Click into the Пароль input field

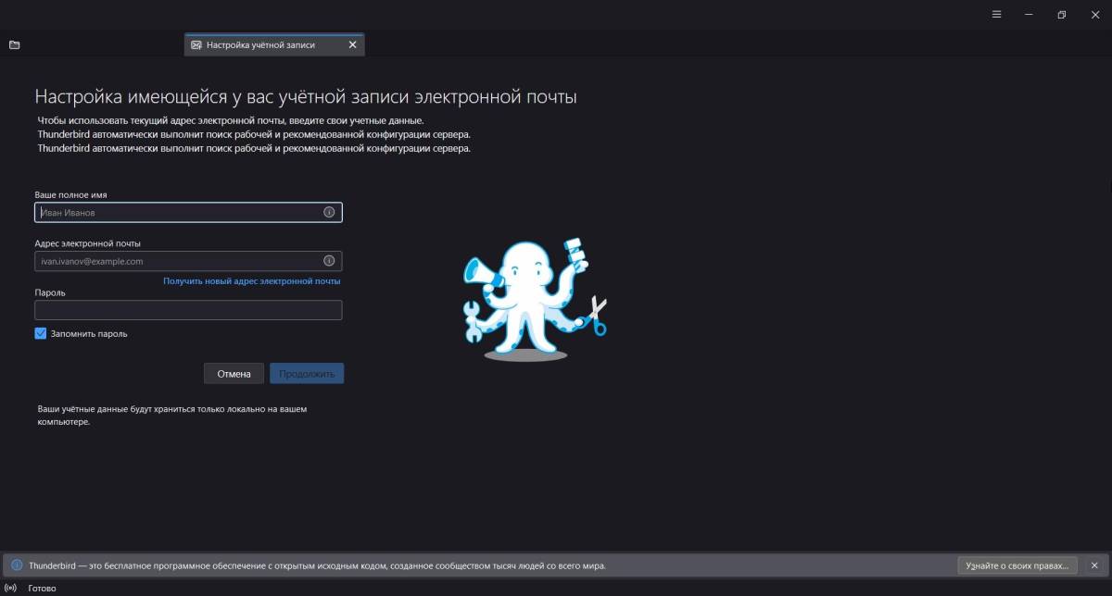tap(188, 310)
